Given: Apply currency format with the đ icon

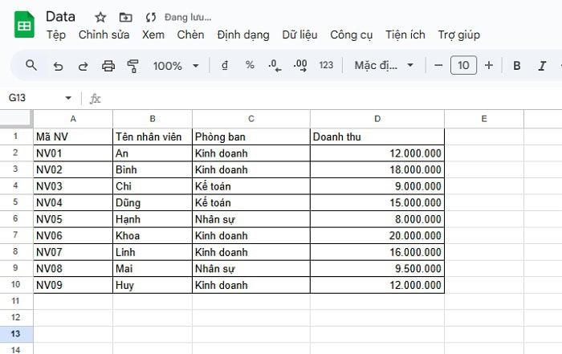Looking at the screenshot, I should (x=225, y=66).
